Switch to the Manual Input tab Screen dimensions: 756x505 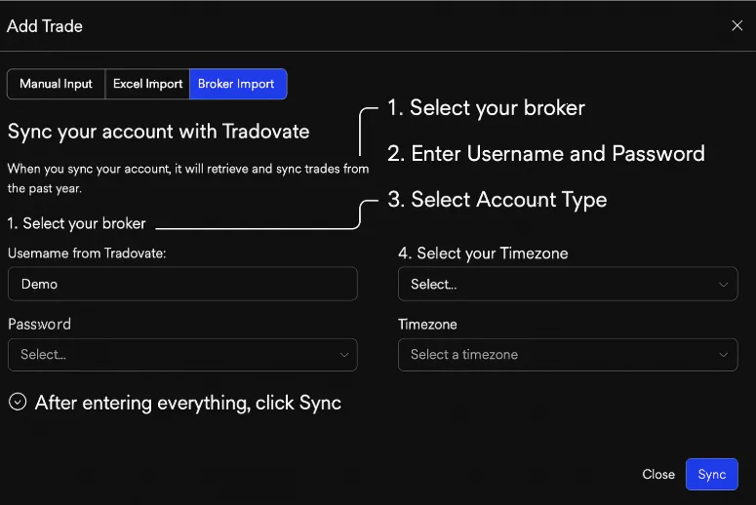click(x=56, y=84)
